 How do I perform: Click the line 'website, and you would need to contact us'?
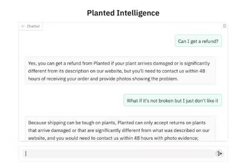(113, 138)
